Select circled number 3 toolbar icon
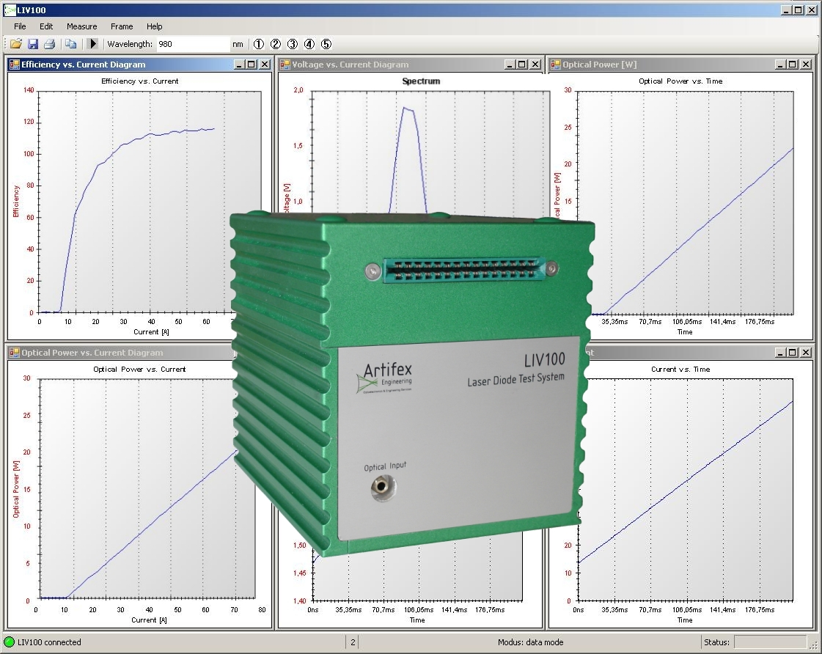 (x=293, y=44)
